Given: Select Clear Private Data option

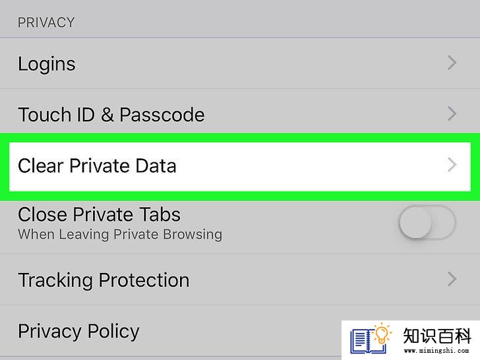Looking at the screenshot, I should (240, 167).
